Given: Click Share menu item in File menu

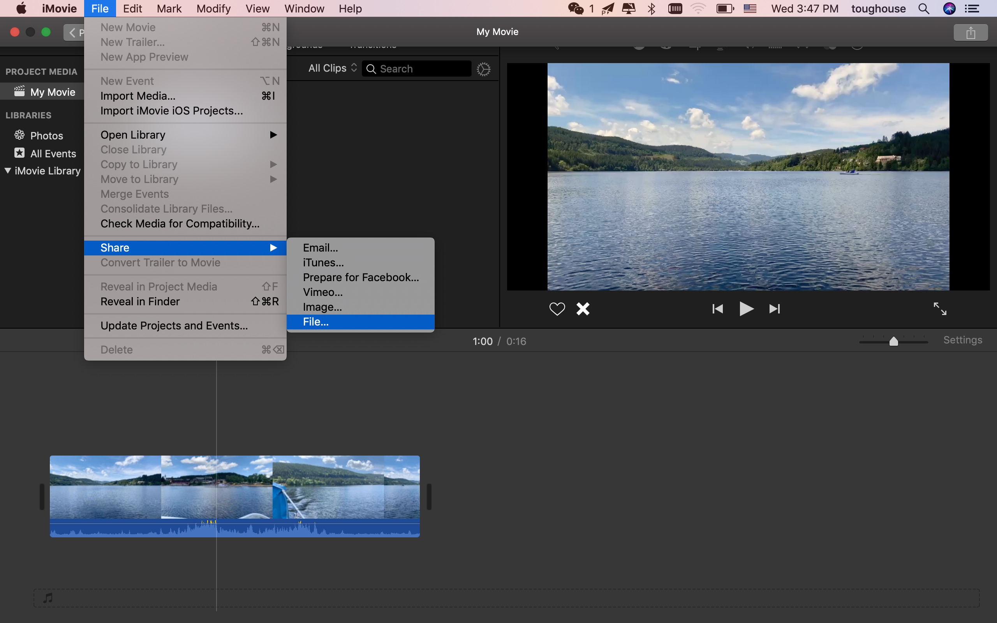Looking at the screenshot, I should (x=184, y=247).
